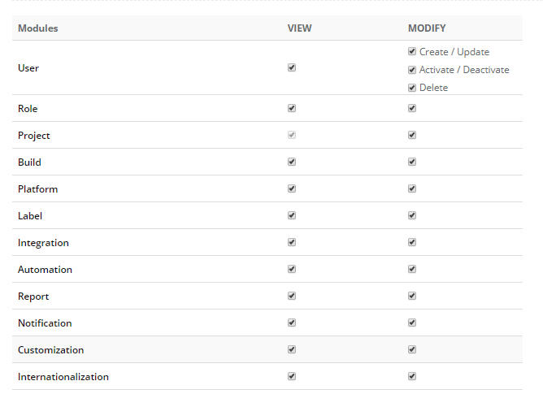This screenshot has width=543, height=394.
Task: Uncheck User Create / Update permission
Action: click(x=412, y=52)
